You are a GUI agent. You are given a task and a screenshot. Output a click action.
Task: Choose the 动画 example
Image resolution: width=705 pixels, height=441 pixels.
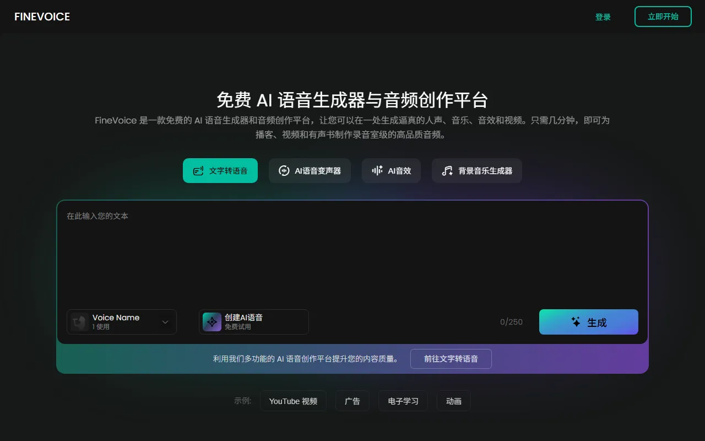[x=453, y=401]
